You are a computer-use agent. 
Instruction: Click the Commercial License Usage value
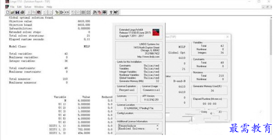151,90
